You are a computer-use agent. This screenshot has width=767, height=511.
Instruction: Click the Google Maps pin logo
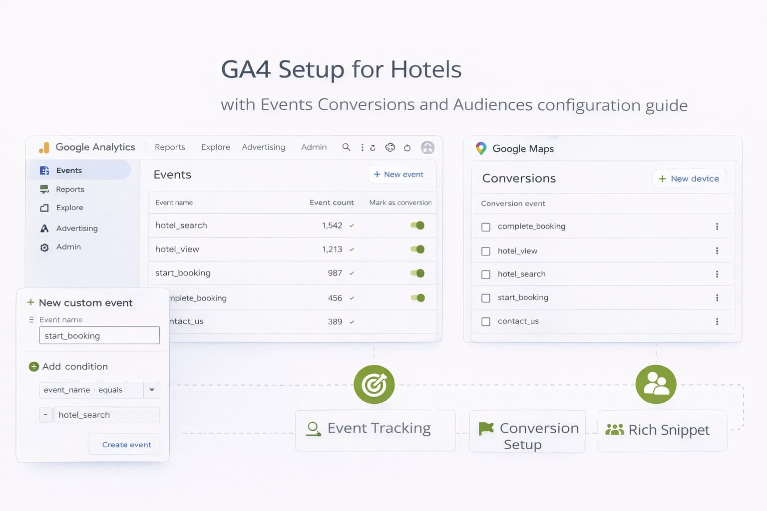click(481, 148)
